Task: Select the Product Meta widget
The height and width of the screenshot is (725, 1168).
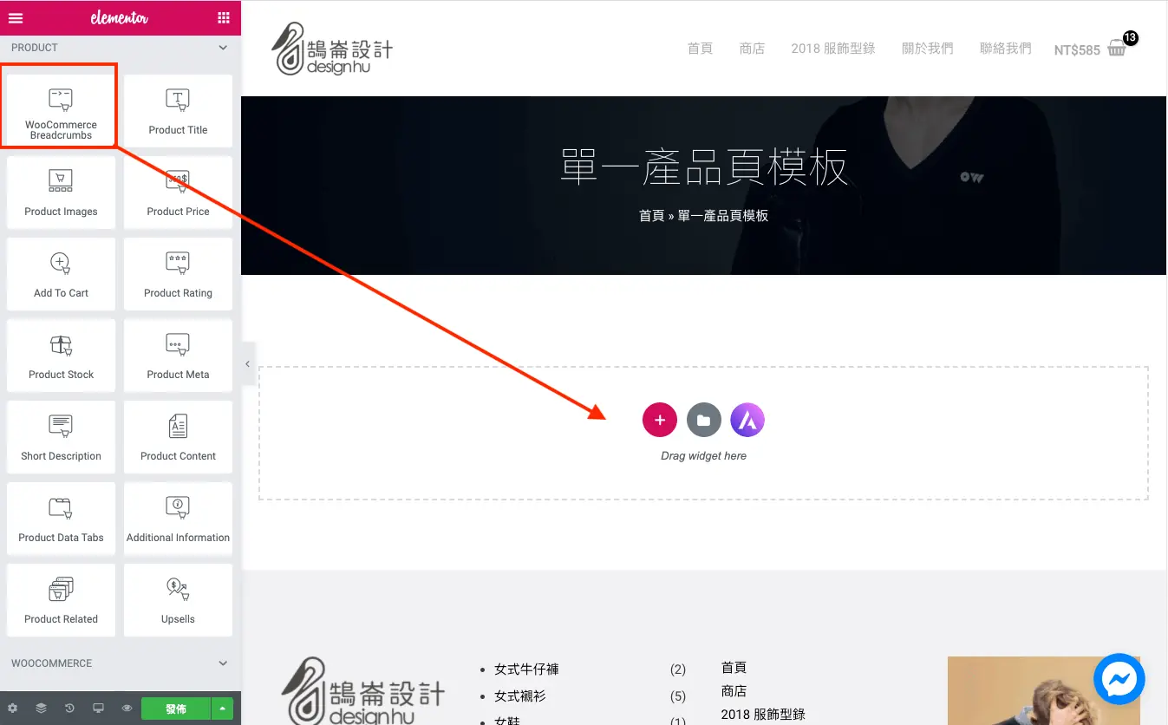Action: (x=178, y=356)
